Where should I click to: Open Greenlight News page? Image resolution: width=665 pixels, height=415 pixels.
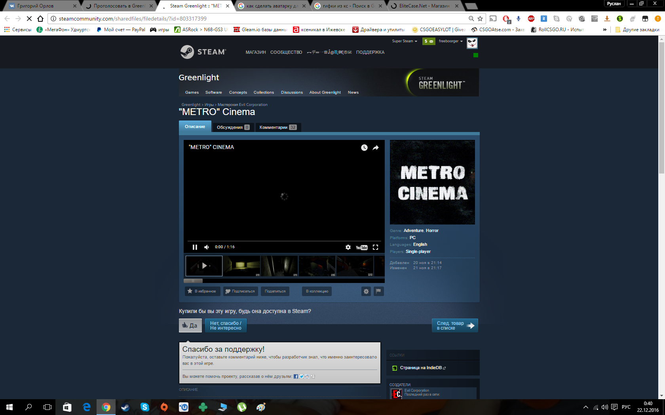[x=353, y=92]
